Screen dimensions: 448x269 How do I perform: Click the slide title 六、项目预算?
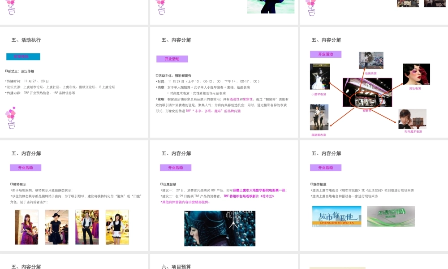(x=176, y=267)
